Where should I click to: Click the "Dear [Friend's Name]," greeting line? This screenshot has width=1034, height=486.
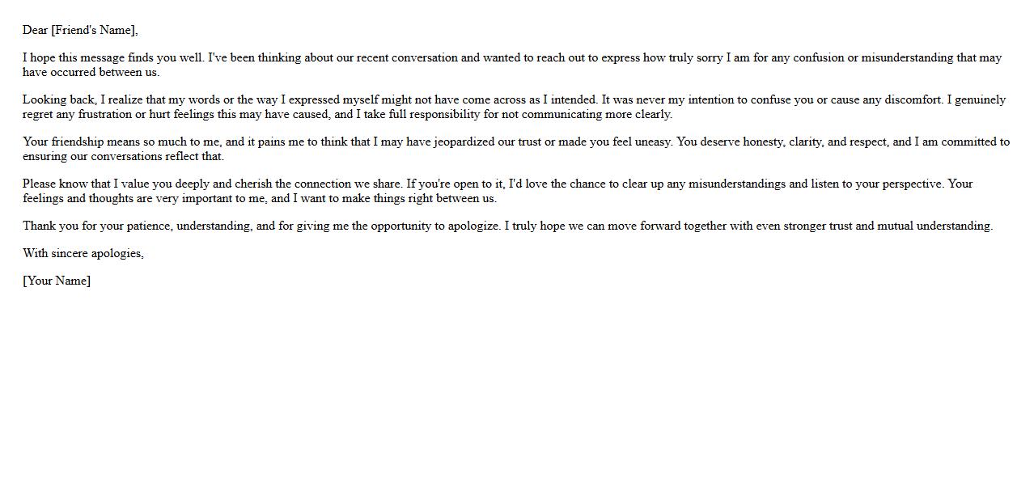click(x=80, y=31)
